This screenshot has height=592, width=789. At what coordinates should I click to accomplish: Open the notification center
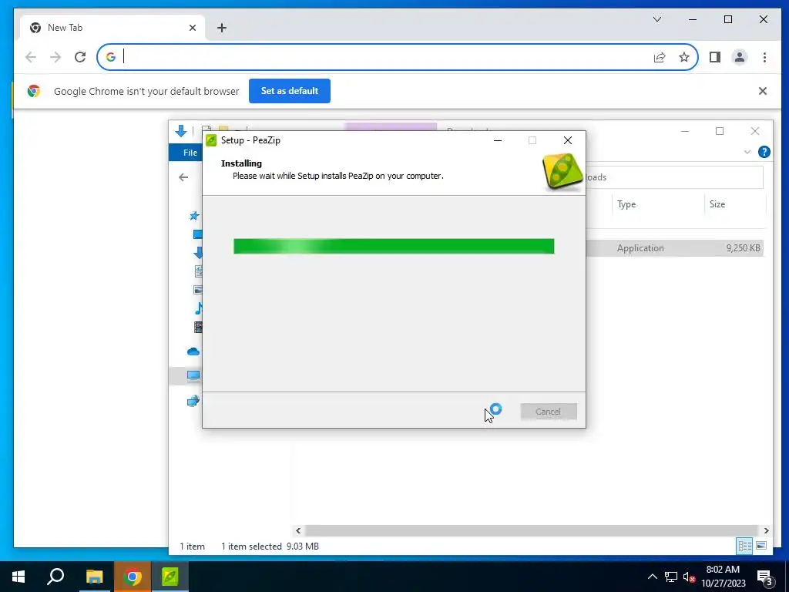pos(764,577)
